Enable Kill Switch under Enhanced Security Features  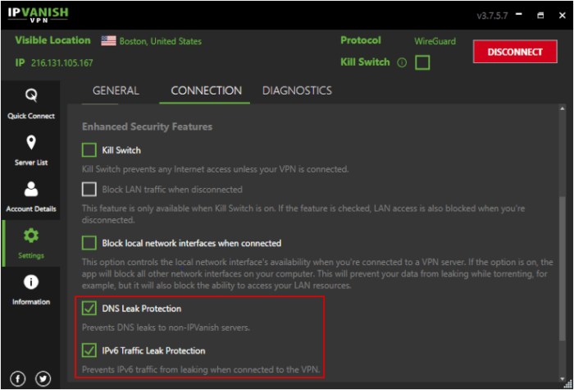pos(89,150)
